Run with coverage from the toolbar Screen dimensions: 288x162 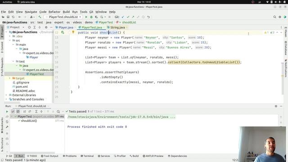coord(96,17)
